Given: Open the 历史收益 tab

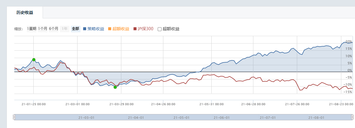Looking at the screenshot, I should (25, 13).
